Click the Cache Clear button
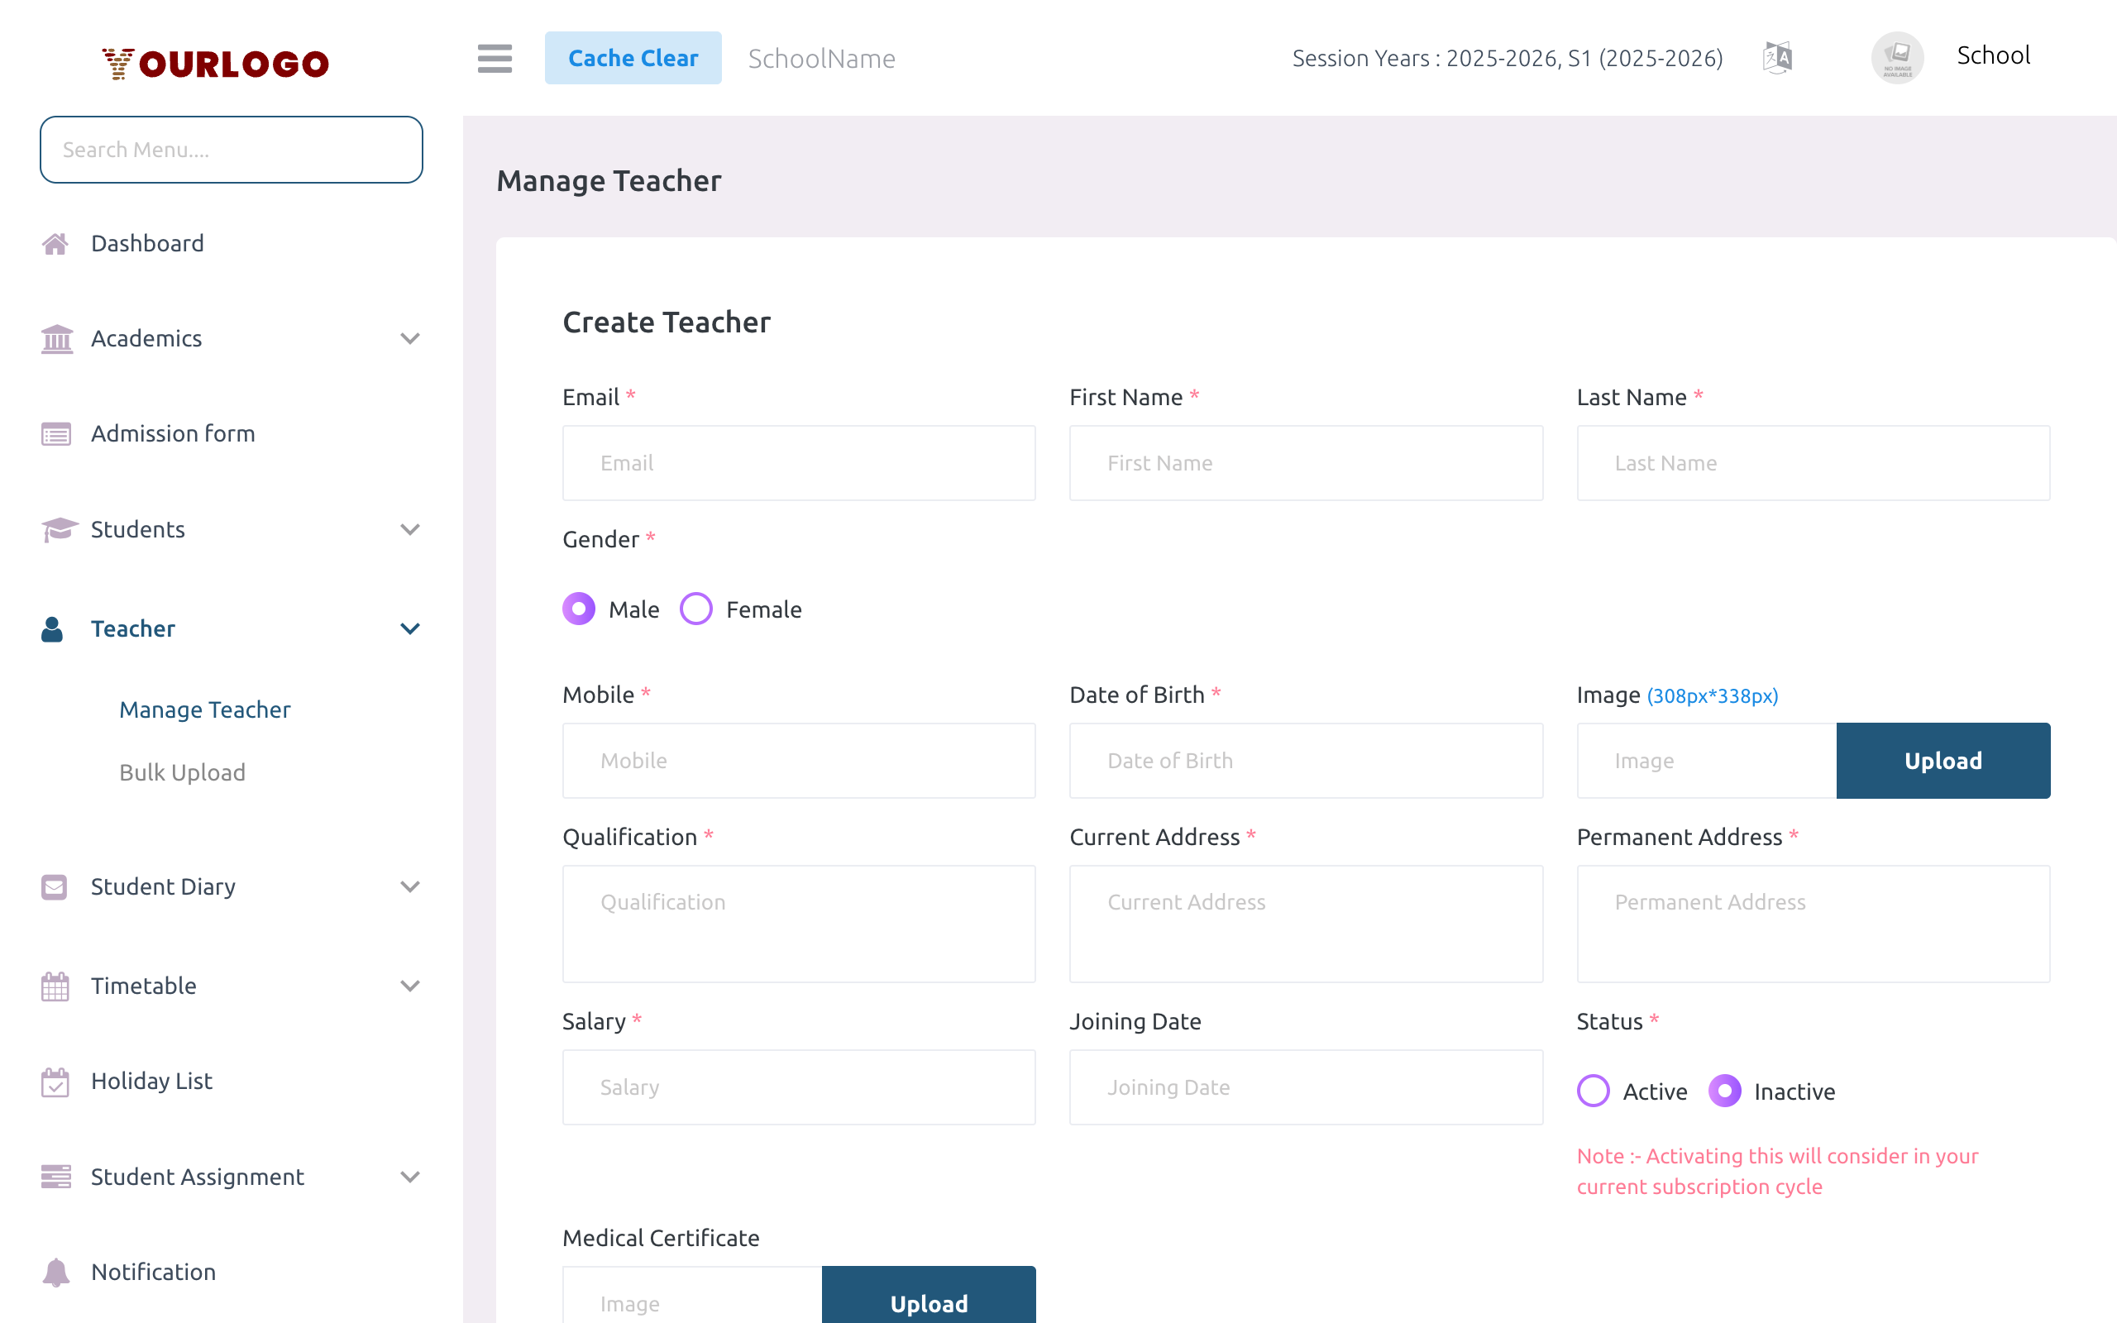The image size is (2117, 1323). tap(633, 57)
